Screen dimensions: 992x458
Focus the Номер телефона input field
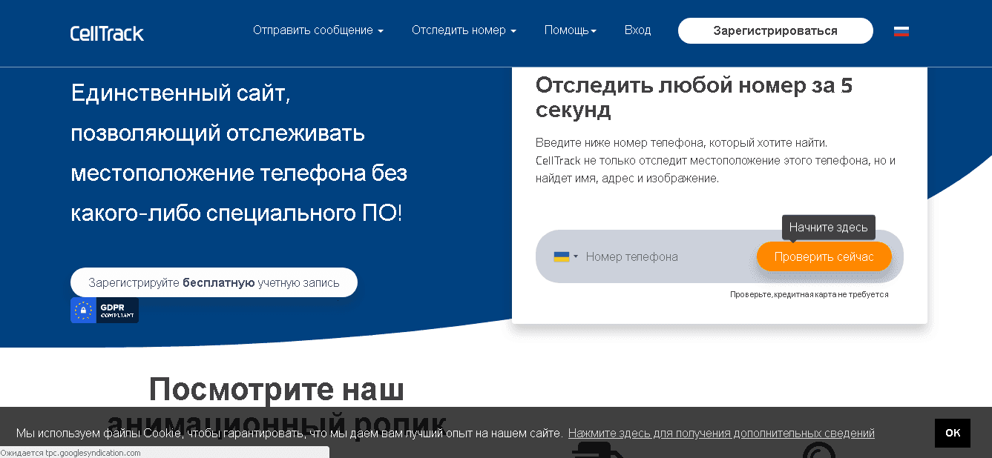pyautogui.click(x=664, y=257)
